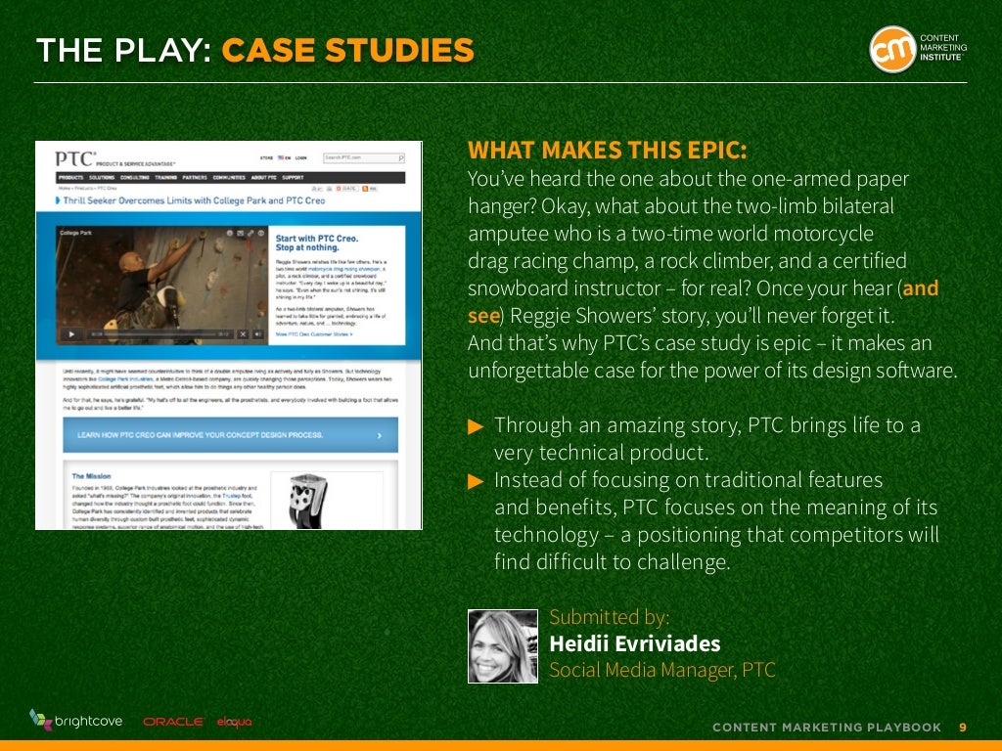The height and width of the screenshot is (751, 1002).
Task: Click the PTC website screenshot thumbnail
Action: [x=229, y=335]
